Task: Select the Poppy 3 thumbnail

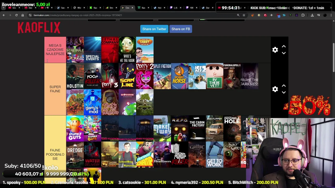Action: pyautogui.click(x=110, y=76)
